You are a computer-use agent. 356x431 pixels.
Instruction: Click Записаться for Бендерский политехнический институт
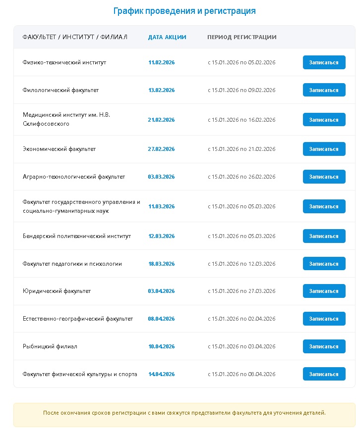coord(324,236)
